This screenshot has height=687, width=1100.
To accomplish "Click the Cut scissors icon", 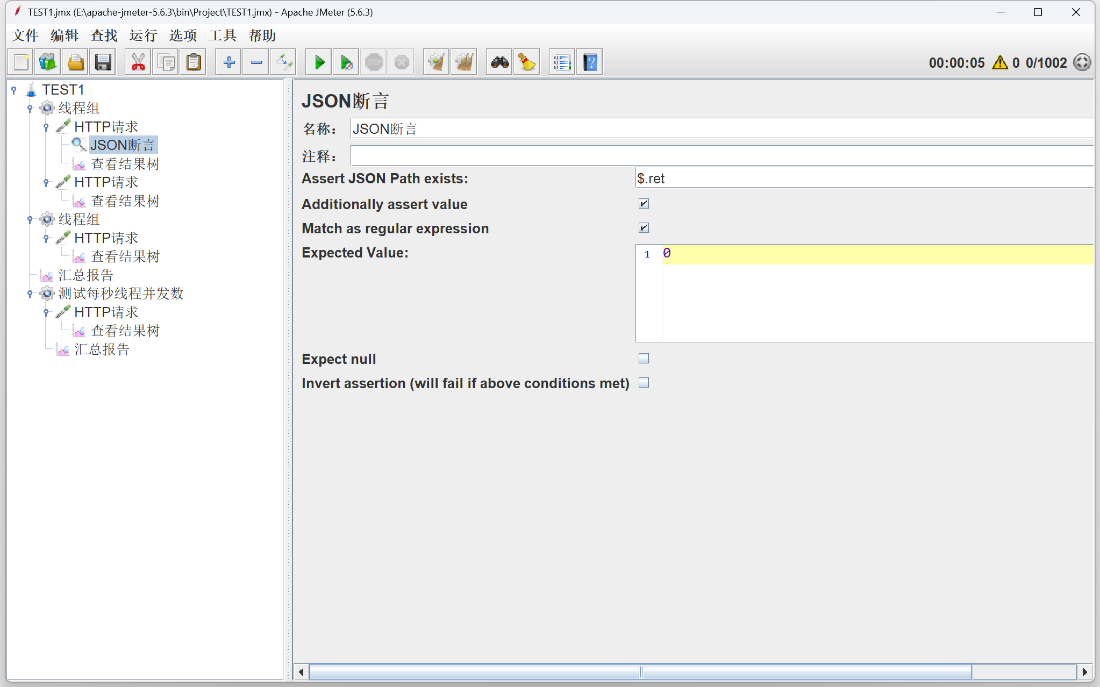I will pos(138,62).
